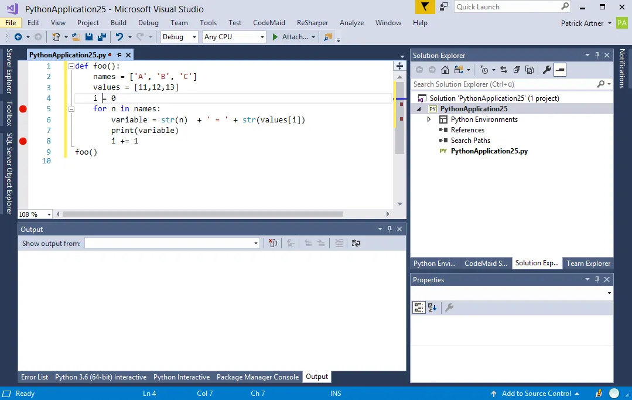Collapse the PythonApplication25 project node
Screen dimensions: 632x400
coord(419,109)
